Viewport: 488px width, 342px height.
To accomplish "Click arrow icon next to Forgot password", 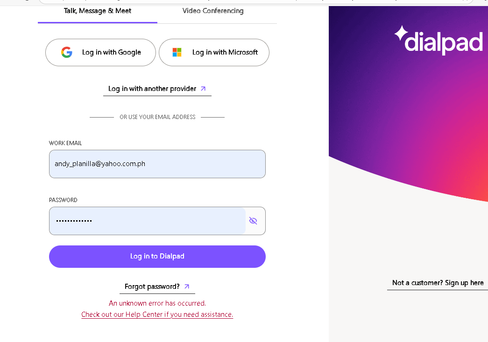I will coord(187,286).
